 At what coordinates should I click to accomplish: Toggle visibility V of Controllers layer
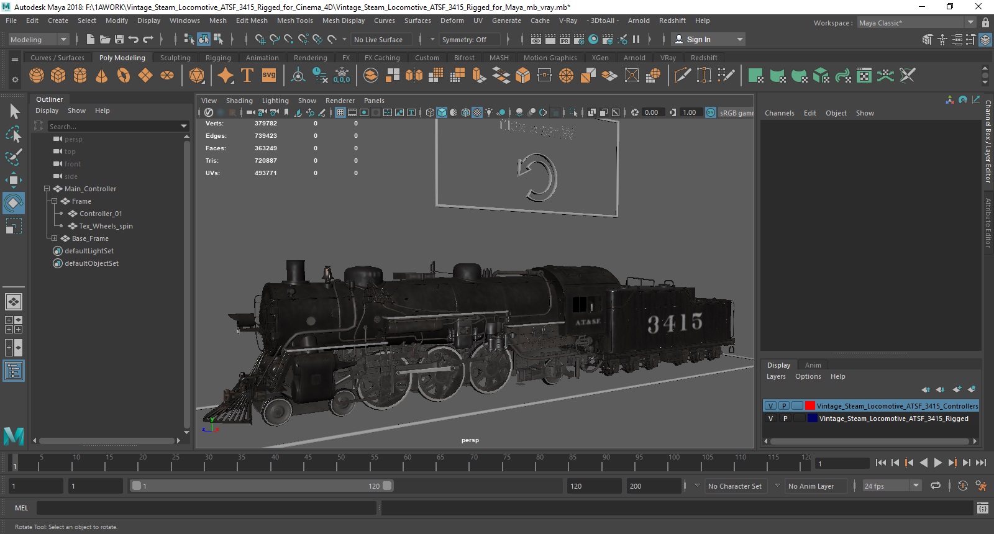click(770, 405)
